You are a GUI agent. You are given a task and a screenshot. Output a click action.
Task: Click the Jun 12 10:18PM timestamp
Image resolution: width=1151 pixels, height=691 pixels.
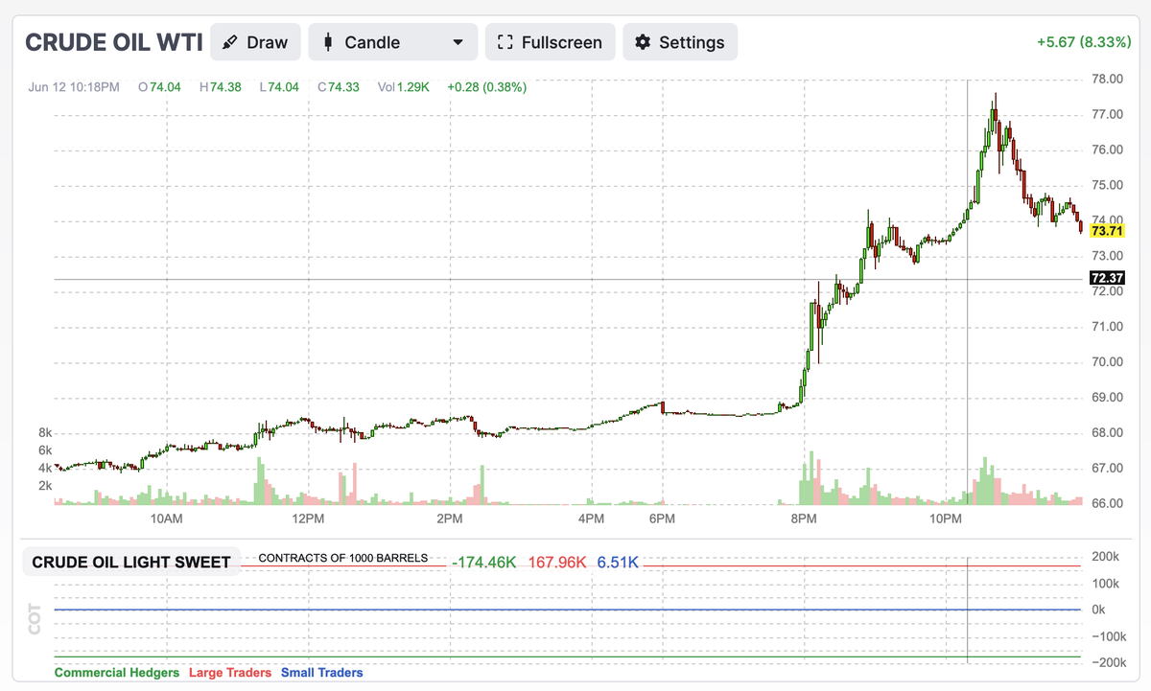(74, 87)
